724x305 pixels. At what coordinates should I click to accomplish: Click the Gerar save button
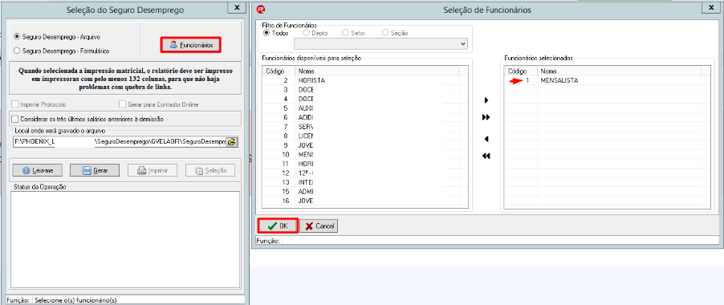click(95, 170)
